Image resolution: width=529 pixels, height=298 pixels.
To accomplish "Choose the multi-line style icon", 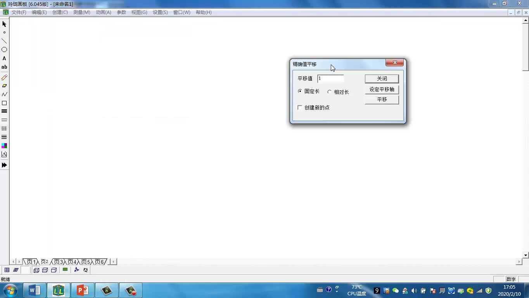I will click(x=4, y=137).
